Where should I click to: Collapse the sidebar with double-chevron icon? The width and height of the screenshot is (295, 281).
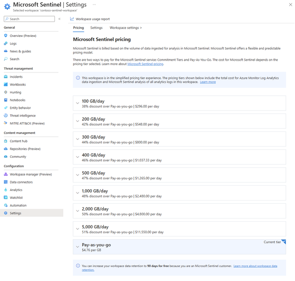tap(59, 19)
